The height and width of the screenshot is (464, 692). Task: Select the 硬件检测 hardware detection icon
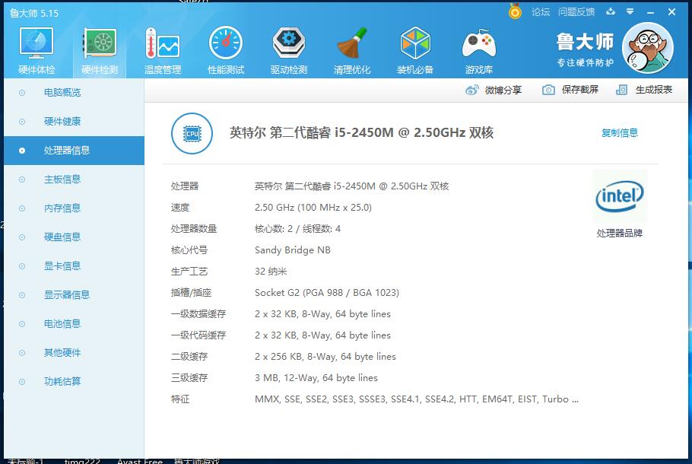99,48
